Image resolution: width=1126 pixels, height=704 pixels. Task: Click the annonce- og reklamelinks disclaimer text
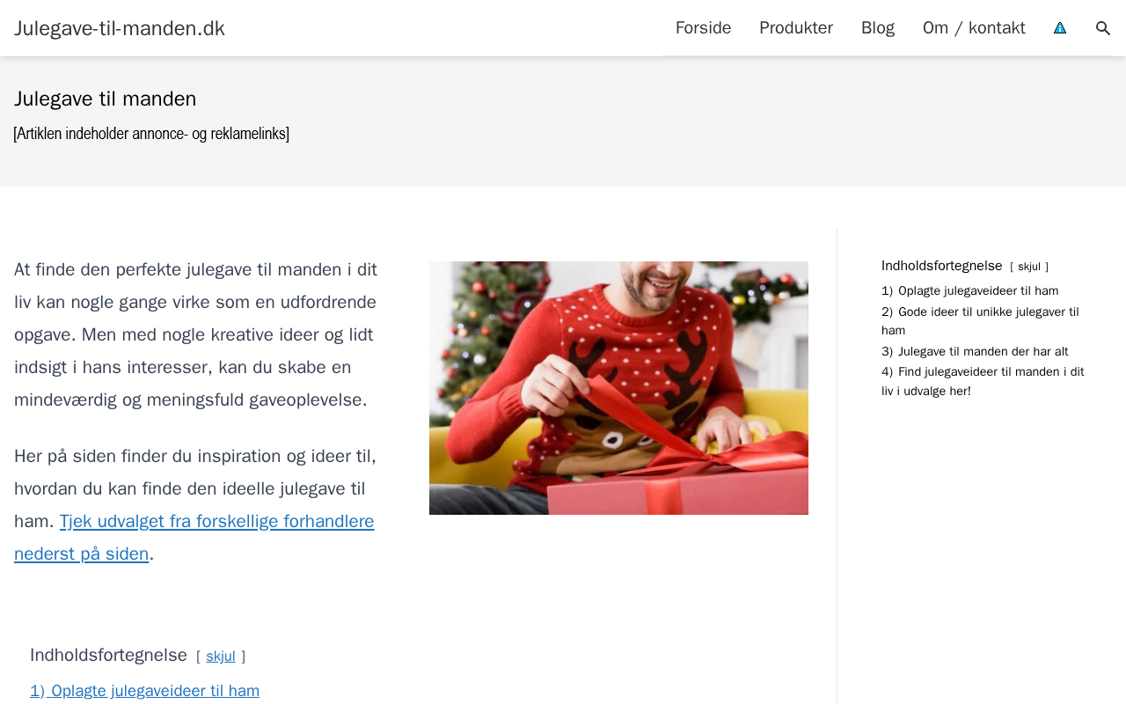[151, 134]
